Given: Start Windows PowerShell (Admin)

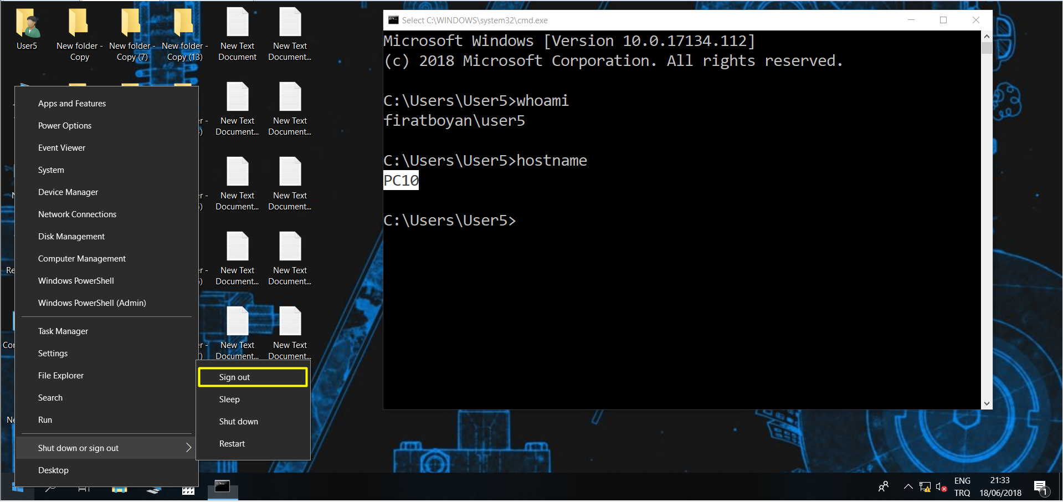Looking at the screenshot, I should 106,303.
